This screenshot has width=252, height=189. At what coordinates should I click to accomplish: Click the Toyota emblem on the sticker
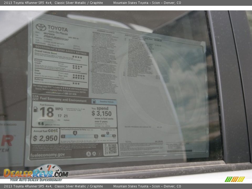(41, 27)
